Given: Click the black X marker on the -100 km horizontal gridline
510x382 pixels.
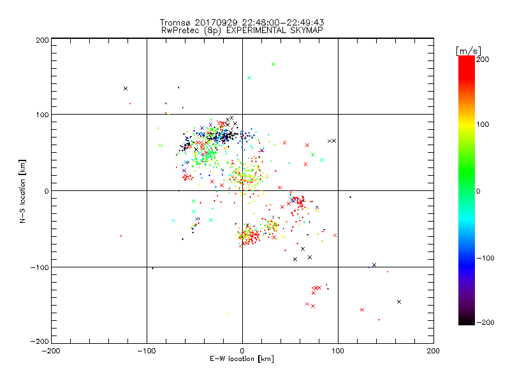Looking at the screenshot, I should point(374,265).
